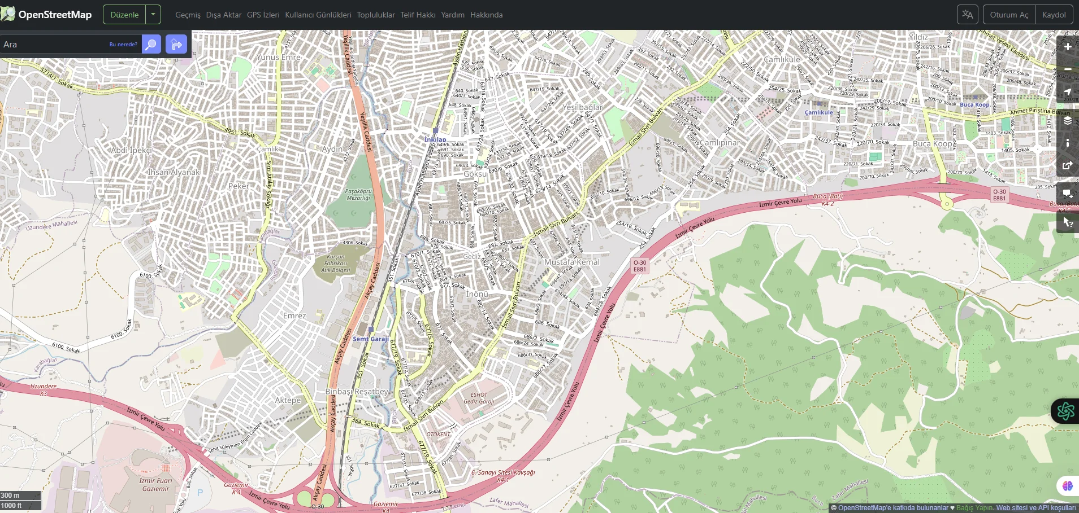Open GPS İzleri in navigation
Screen dimensions: 1079x513
point(263,15)
